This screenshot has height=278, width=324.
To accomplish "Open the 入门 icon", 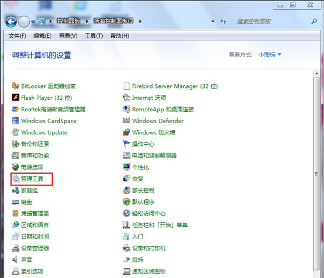I will [126, 236].
